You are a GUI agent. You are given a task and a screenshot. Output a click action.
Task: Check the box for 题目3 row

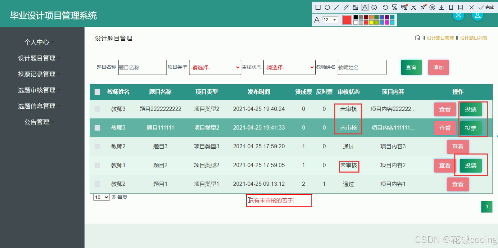coord(97,146)
